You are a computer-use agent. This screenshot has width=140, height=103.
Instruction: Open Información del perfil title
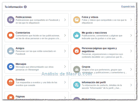pyautogui.click(x=94, y=82)
